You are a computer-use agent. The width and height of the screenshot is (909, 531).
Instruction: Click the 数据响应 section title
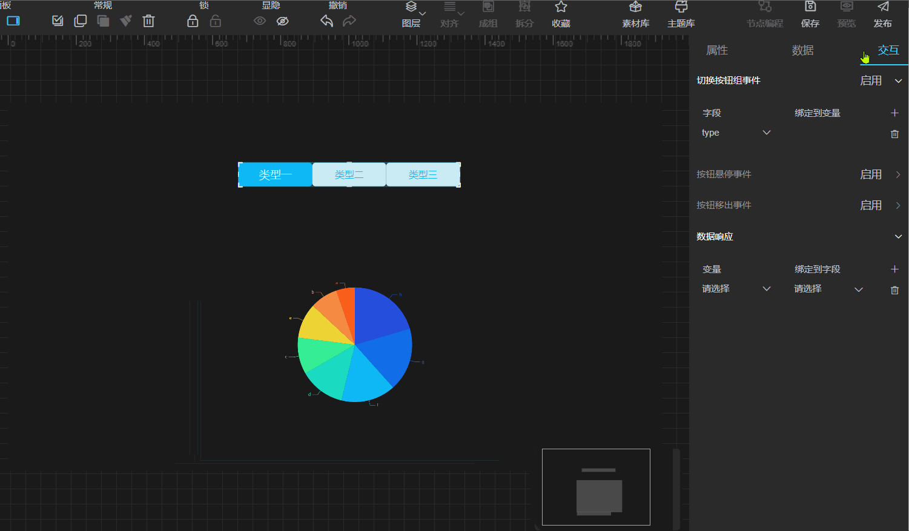click(715, 237)
